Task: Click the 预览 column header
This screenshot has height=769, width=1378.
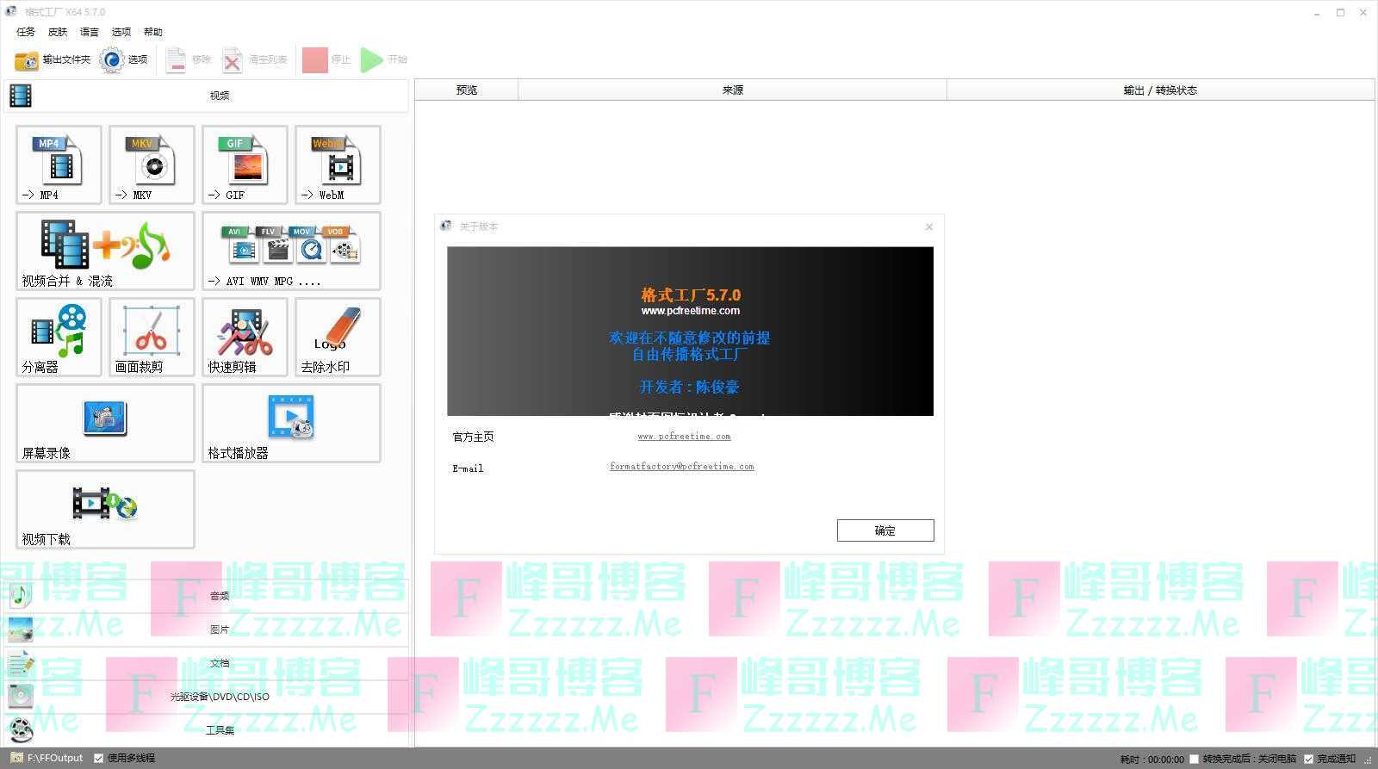Action: (467, 90)
